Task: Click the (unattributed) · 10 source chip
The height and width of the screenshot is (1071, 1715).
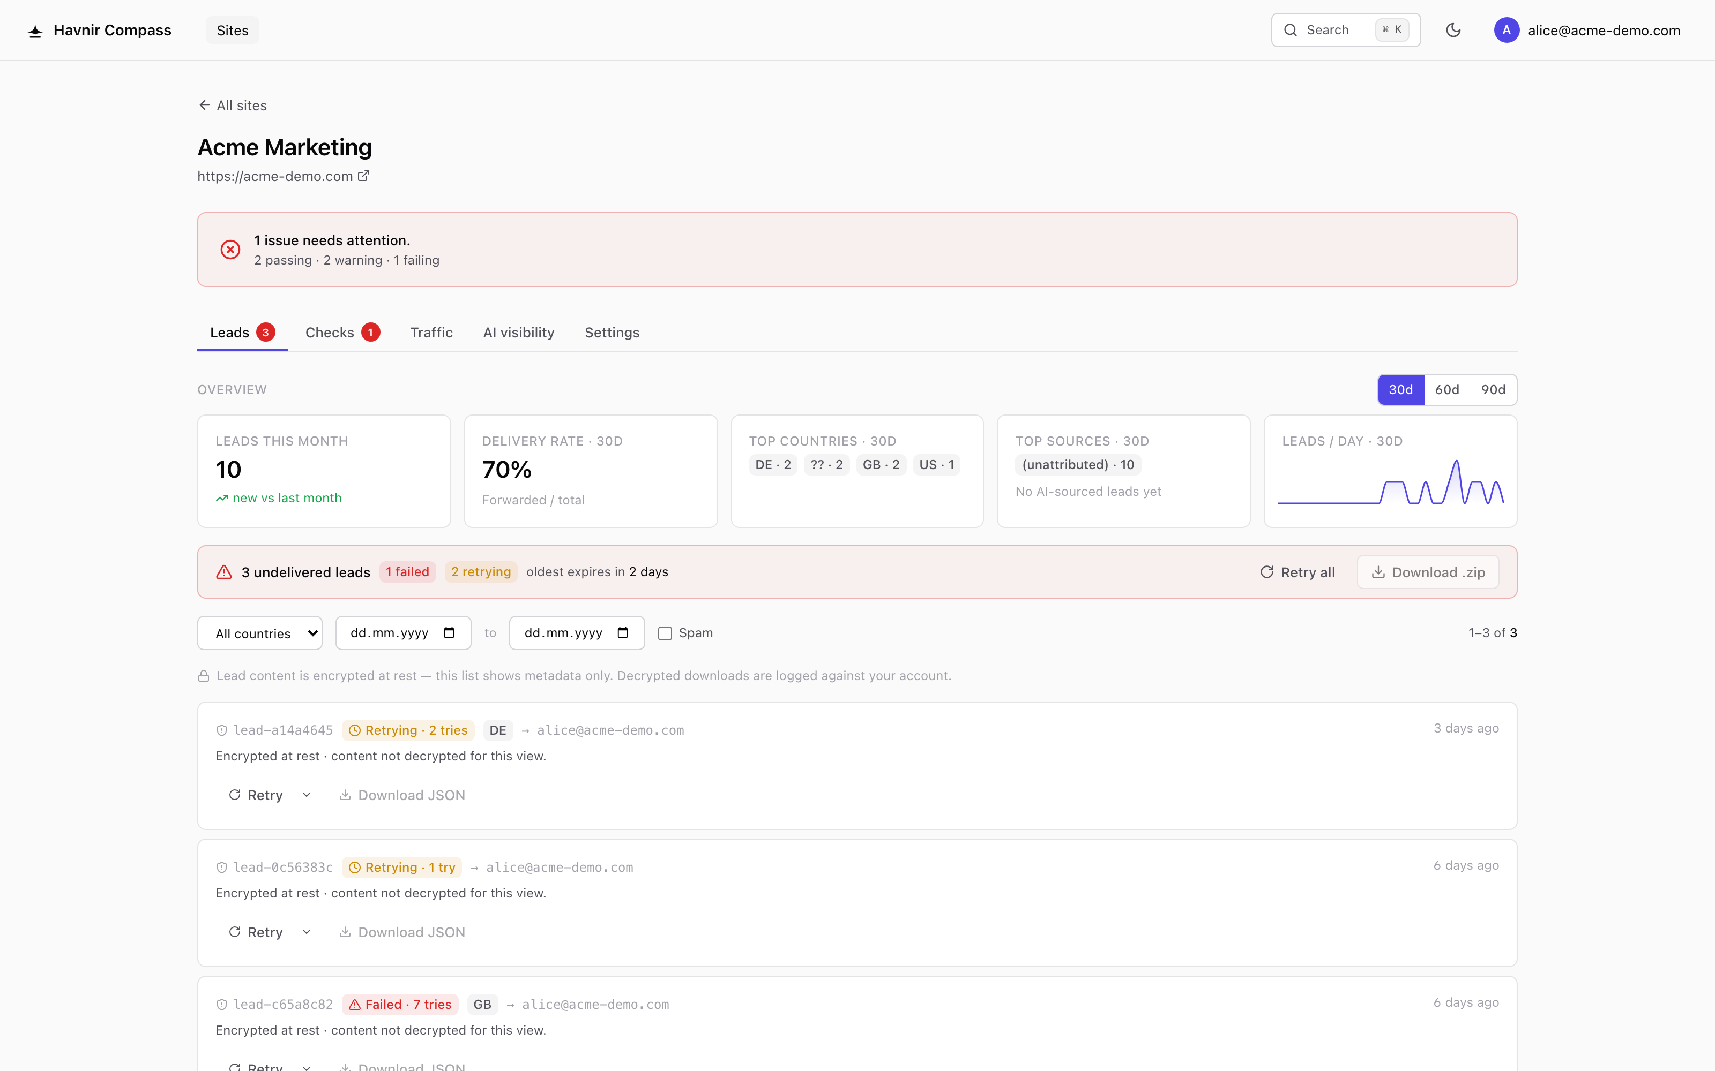Action: 1078,465
